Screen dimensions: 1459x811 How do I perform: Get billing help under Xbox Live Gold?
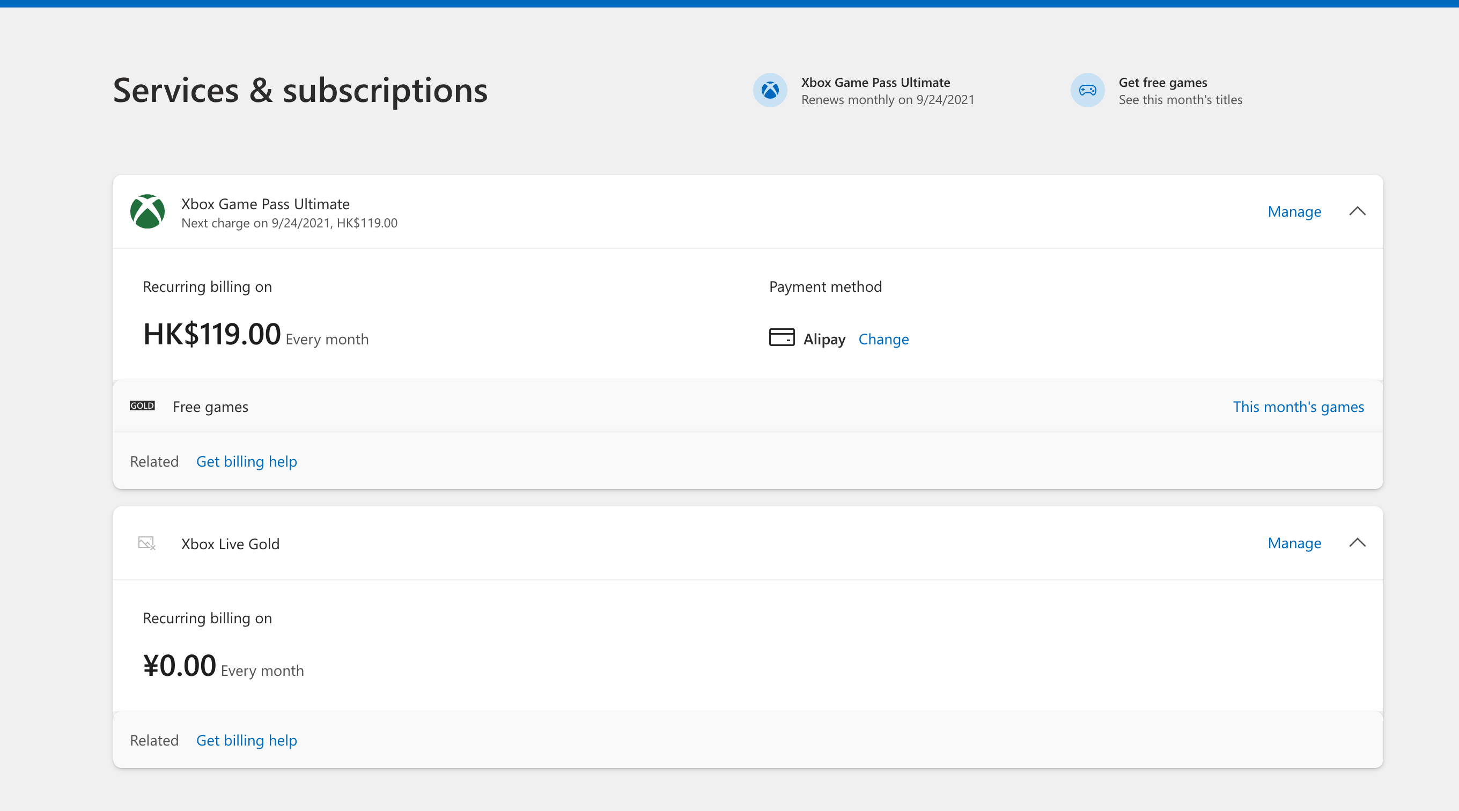(246, 740)
